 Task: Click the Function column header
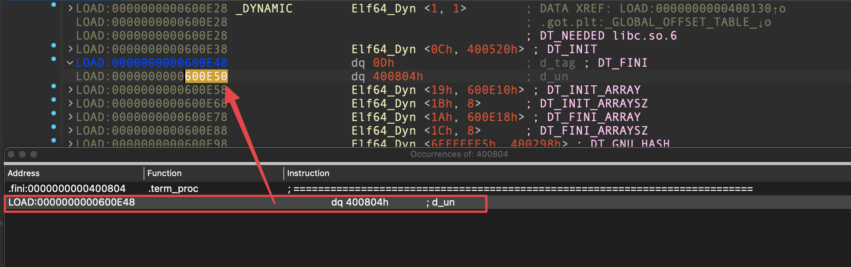point(214,173)
